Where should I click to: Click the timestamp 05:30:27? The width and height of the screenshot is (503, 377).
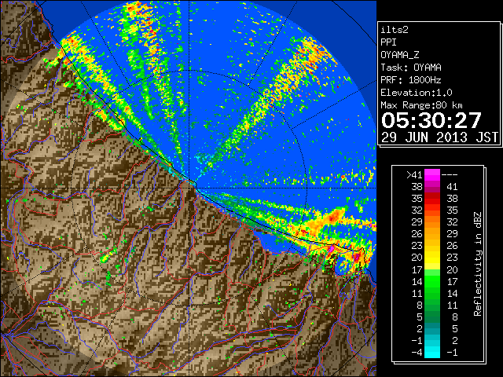[x=431, y=120]
